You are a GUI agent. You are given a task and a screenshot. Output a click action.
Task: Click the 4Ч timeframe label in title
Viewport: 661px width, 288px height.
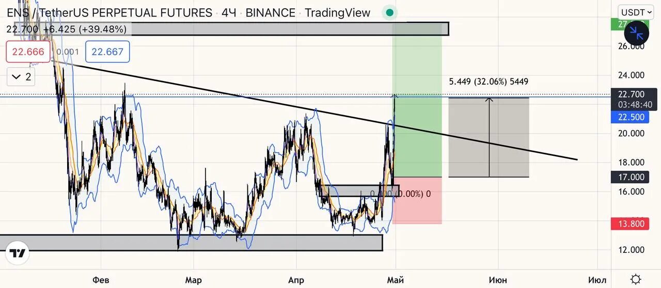click(x=228, y=13)
